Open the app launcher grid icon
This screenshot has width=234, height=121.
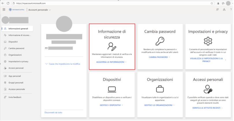pos(4,10)
